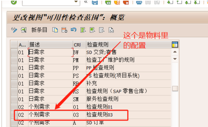This screenshot has width=208, height=127.
Task: Select the RP row using its row selector
Action: [x=14, y=84]
